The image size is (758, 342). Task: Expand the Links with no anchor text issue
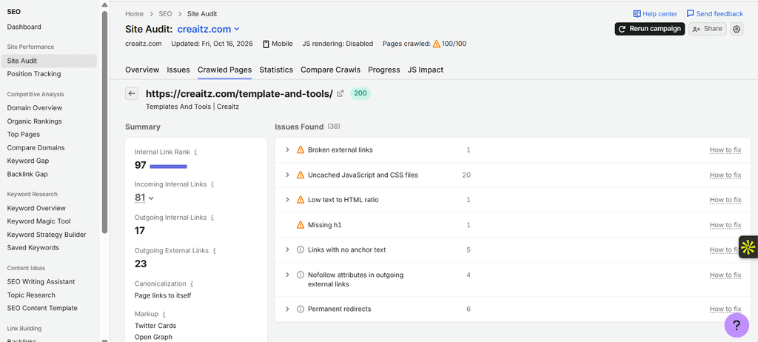(x=287, y=250)
